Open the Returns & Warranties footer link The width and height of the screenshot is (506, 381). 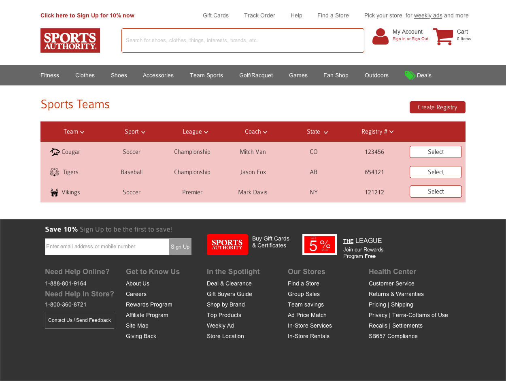pyautogui.click(x=396, y=294)
